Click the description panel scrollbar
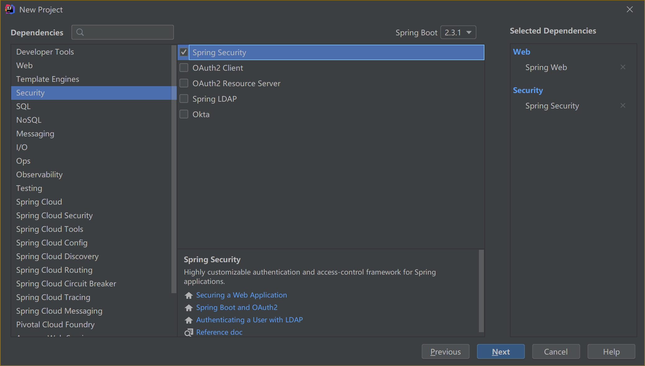 (x=481, y=291)
